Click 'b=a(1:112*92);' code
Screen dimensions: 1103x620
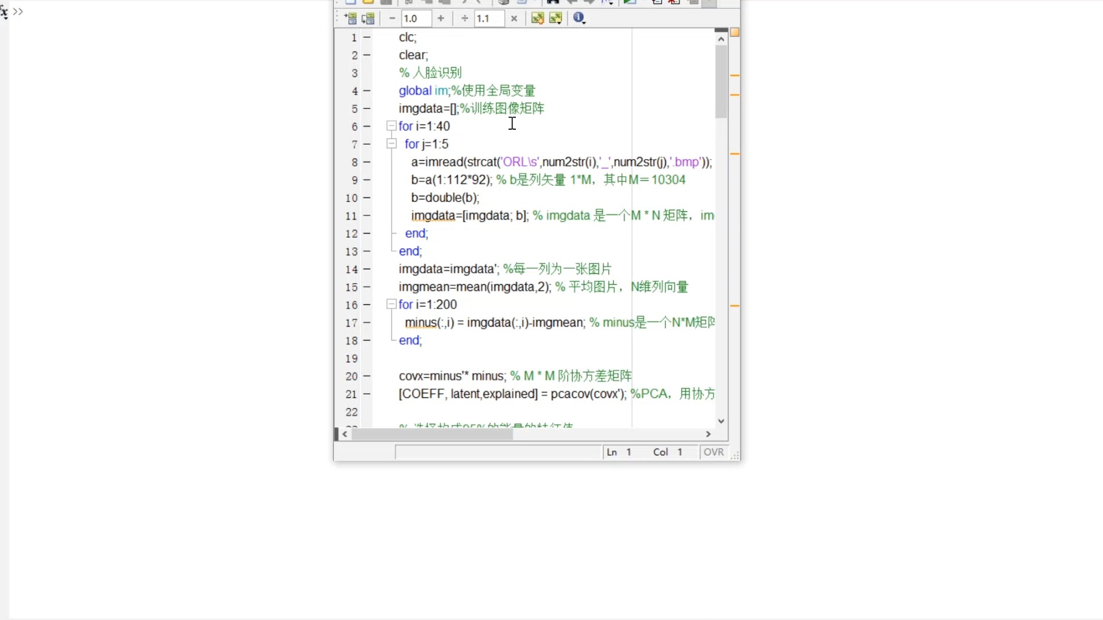(452, 180)
